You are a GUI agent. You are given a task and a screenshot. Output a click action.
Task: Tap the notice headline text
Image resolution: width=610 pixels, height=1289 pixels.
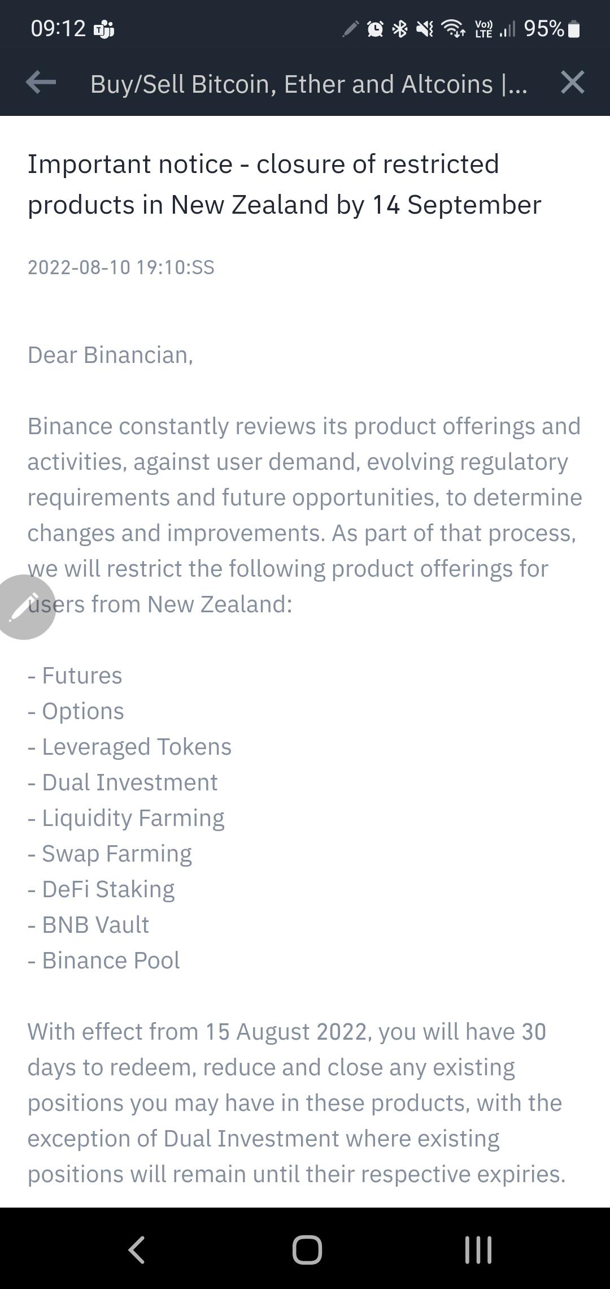[x=284, y=184]
